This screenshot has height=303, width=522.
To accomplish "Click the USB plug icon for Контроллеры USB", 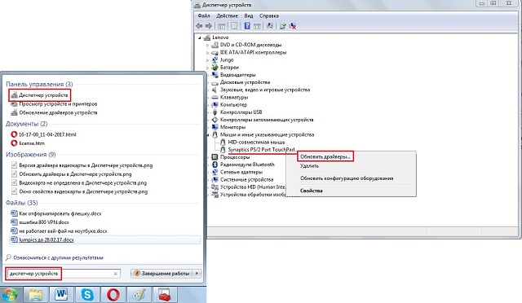I will coord(215,112).
